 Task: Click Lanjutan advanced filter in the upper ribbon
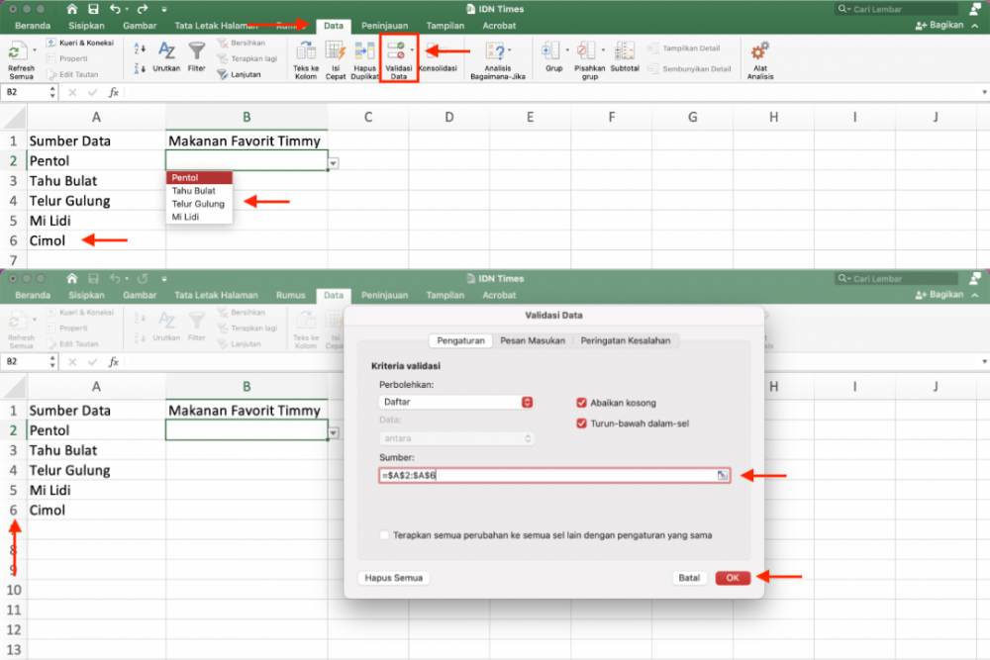point(239,74)
